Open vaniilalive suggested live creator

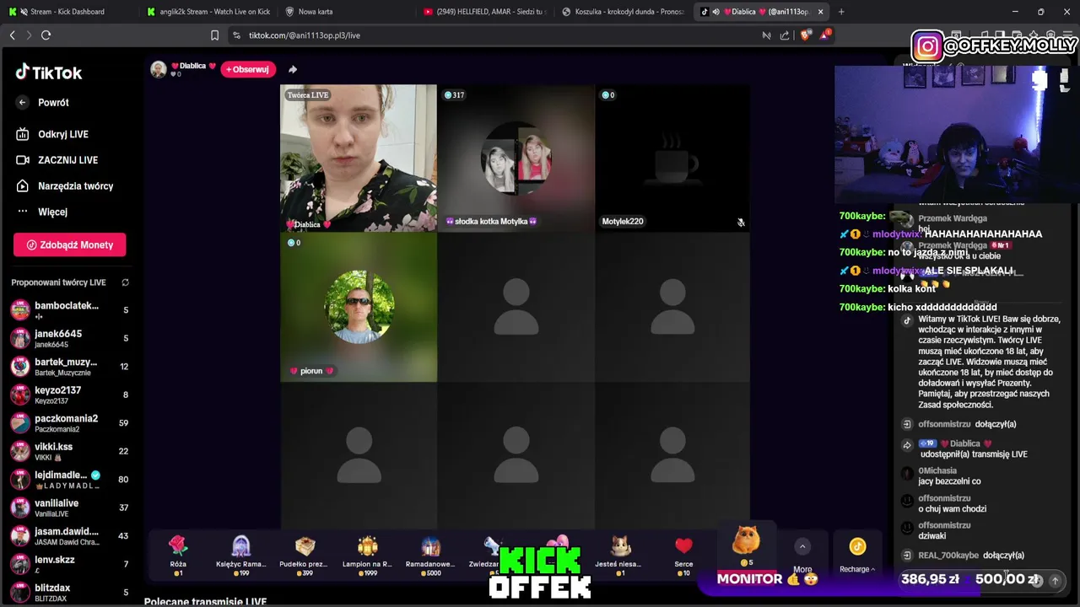pos(69,508)
